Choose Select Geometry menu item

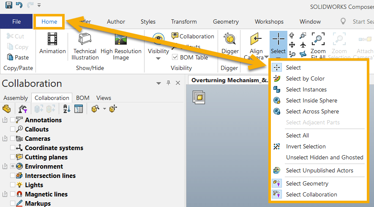(319, 183)
